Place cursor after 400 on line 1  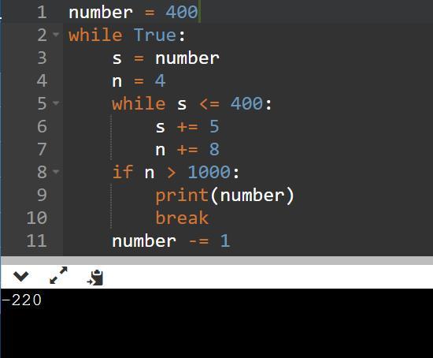(x=199, y=13)
